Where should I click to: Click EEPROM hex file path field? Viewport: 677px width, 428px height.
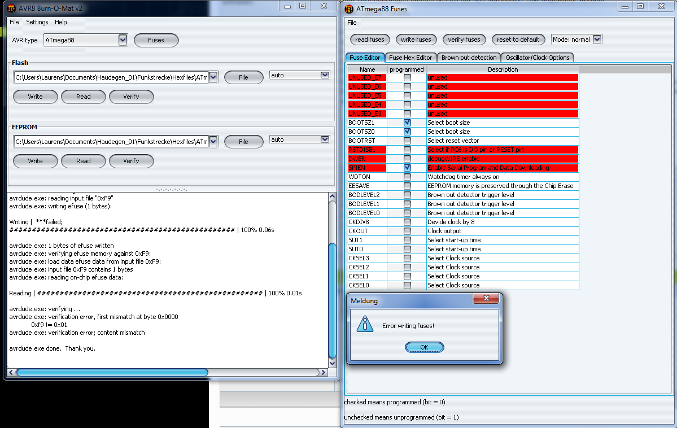pyautogui.click(x=111, y=142)
